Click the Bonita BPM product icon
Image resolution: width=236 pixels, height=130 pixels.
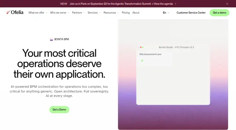pyautogui.click(x=51, y=39)
